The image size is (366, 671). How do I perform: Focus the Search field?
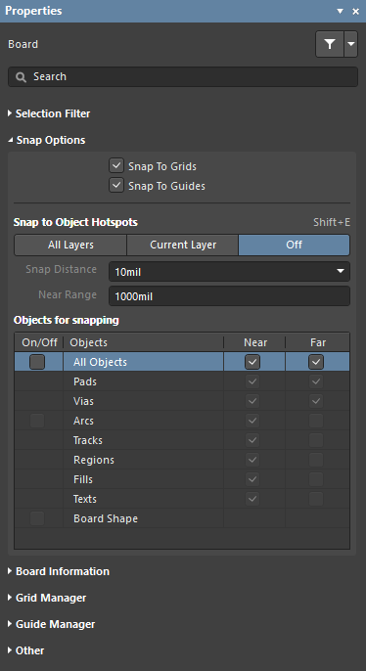pyautogui.click(x=183, y=77)
